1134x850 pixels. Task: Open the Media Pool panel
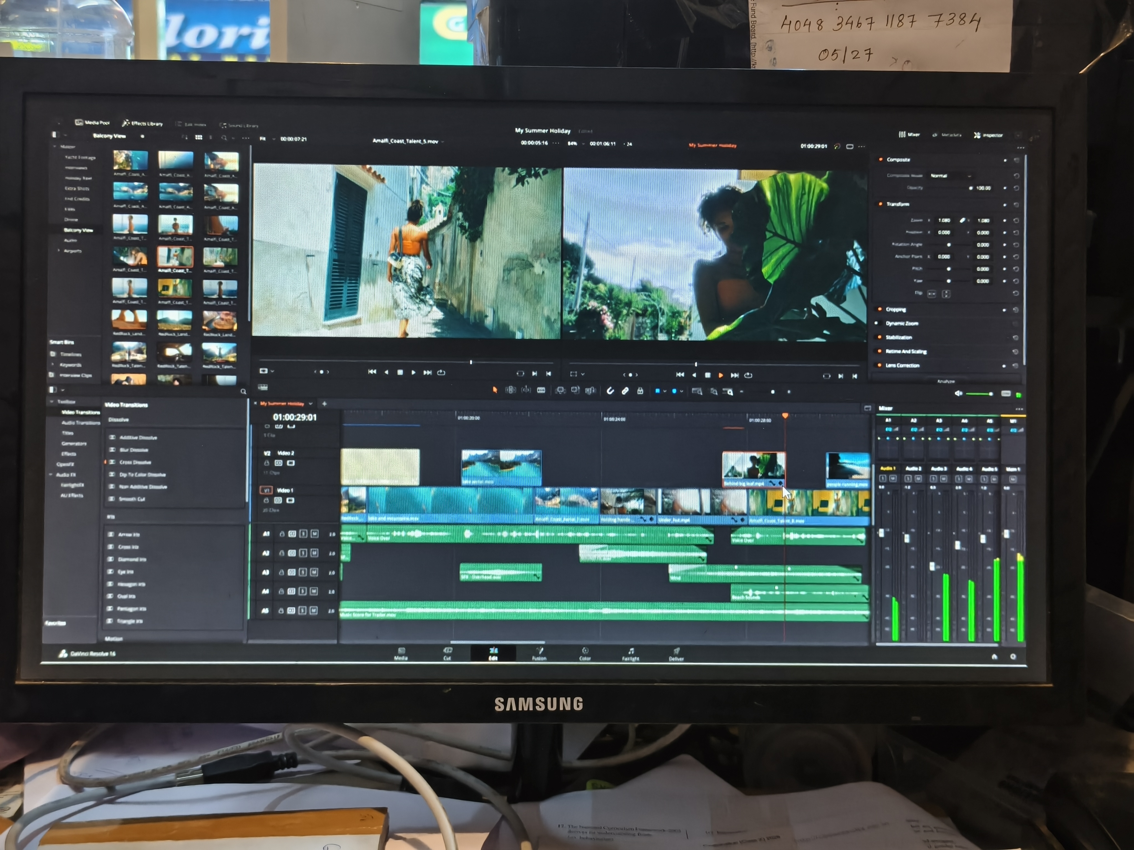pyautogui.click(x=92, y=123)
